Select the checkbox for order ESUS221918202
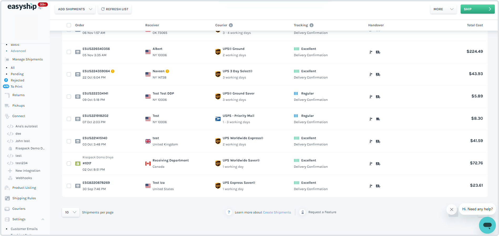 click(x=69, y=119)
